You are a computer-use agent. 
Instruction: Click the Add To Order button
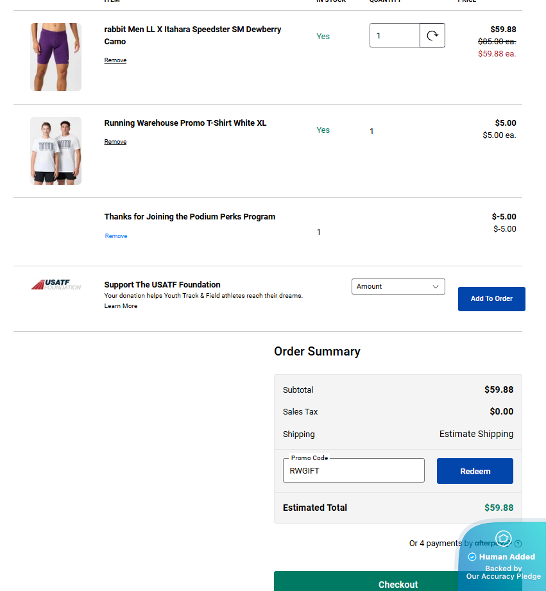491,299
